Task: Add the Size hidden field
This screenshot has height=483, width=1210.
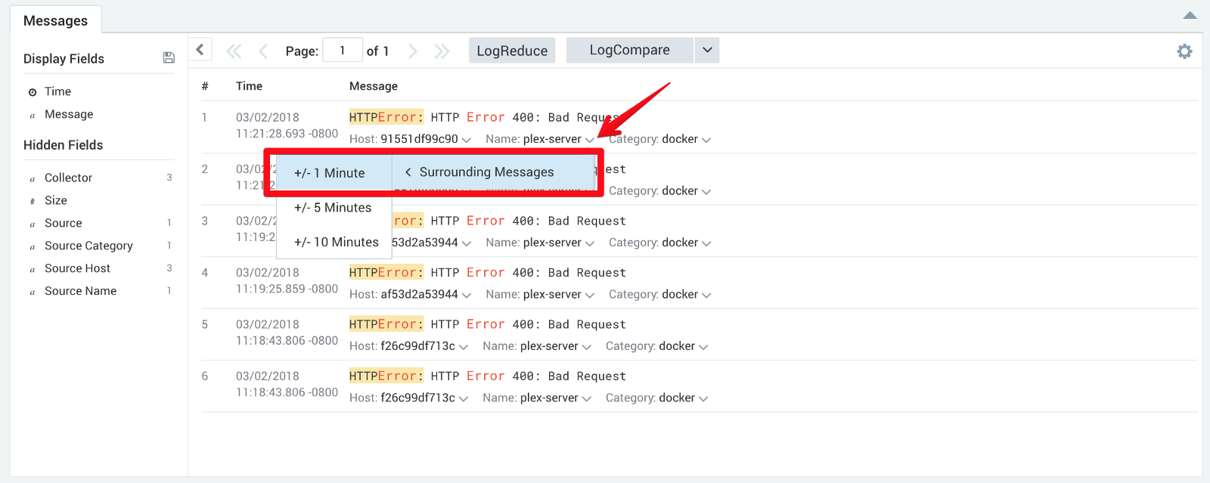Action: click(x=56, y=200)
